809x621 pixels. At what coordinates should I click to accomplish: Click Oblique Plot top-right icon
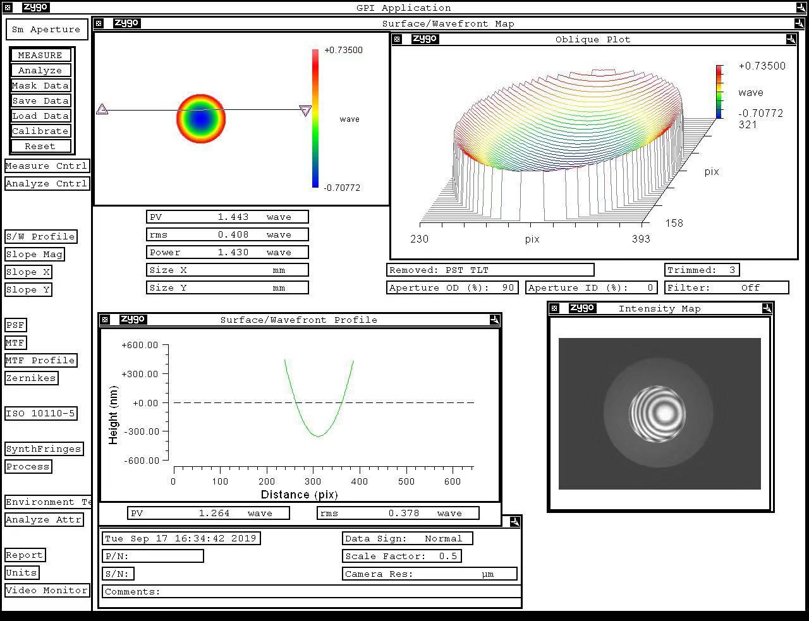pyautogui.click(x=791, y=39)
